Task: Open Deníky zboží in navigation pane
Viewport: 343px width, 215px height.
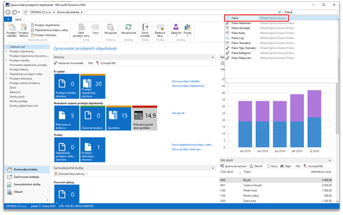Action: tap(17, 96)
